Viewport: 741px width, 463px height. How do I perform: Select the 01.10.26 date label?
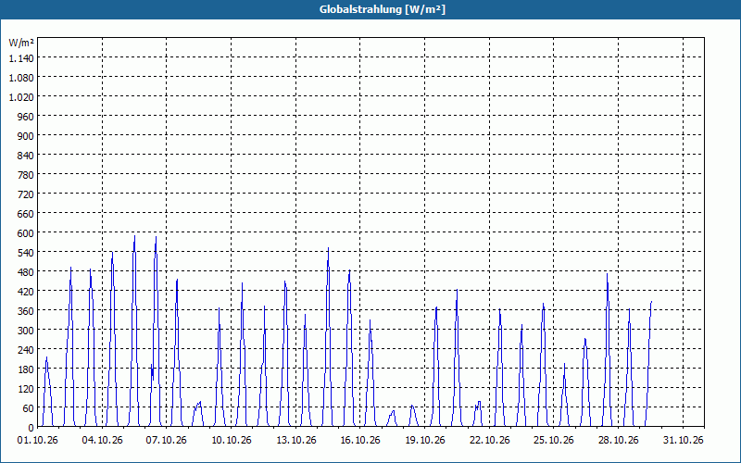[37, 441]
